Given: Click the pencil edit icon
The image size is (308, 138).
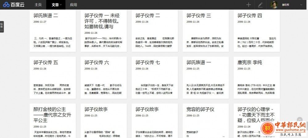Looking at the screenshot, I should 260,5.
